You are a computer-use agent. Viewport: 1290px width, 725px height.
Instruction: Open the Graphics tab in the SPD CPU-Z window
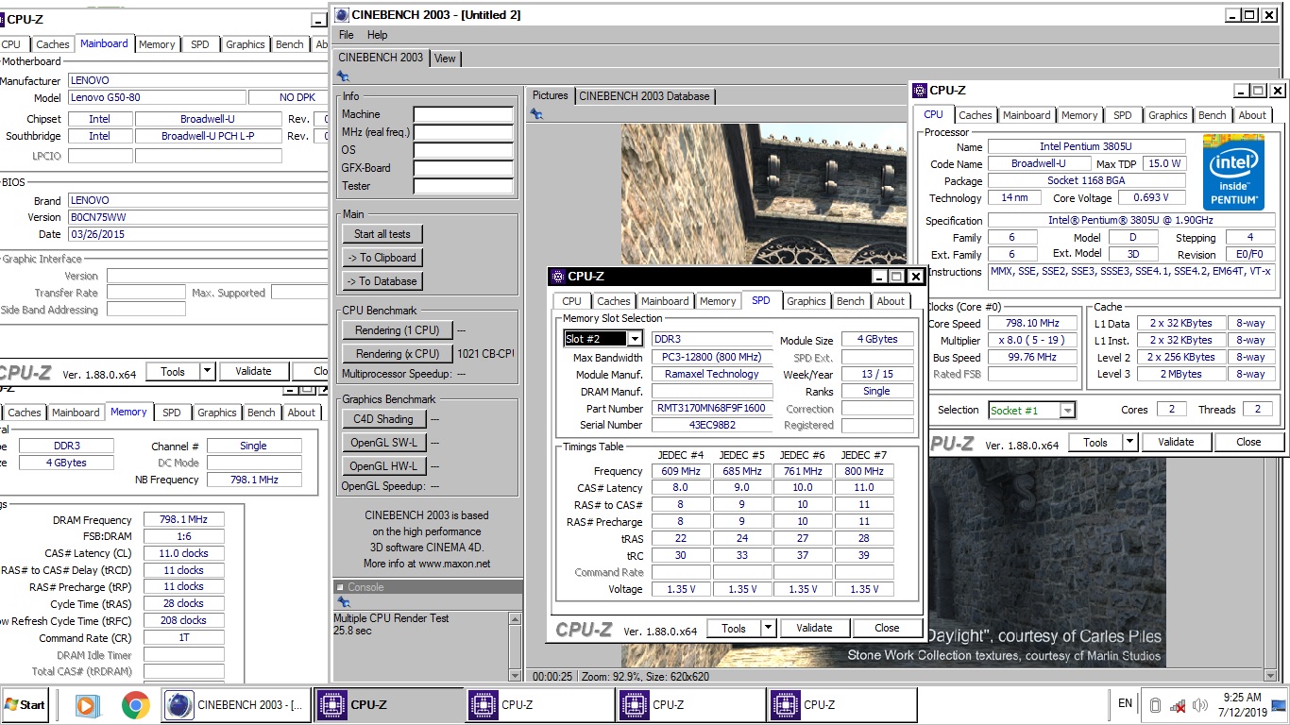pos(806,301)
